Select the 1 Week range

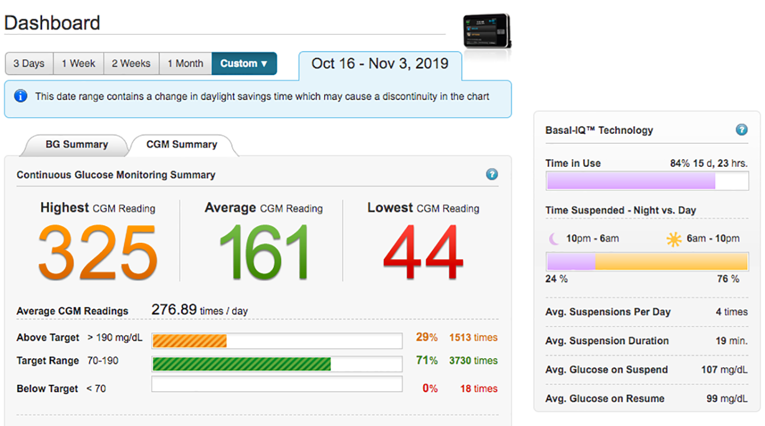[79, 64]
